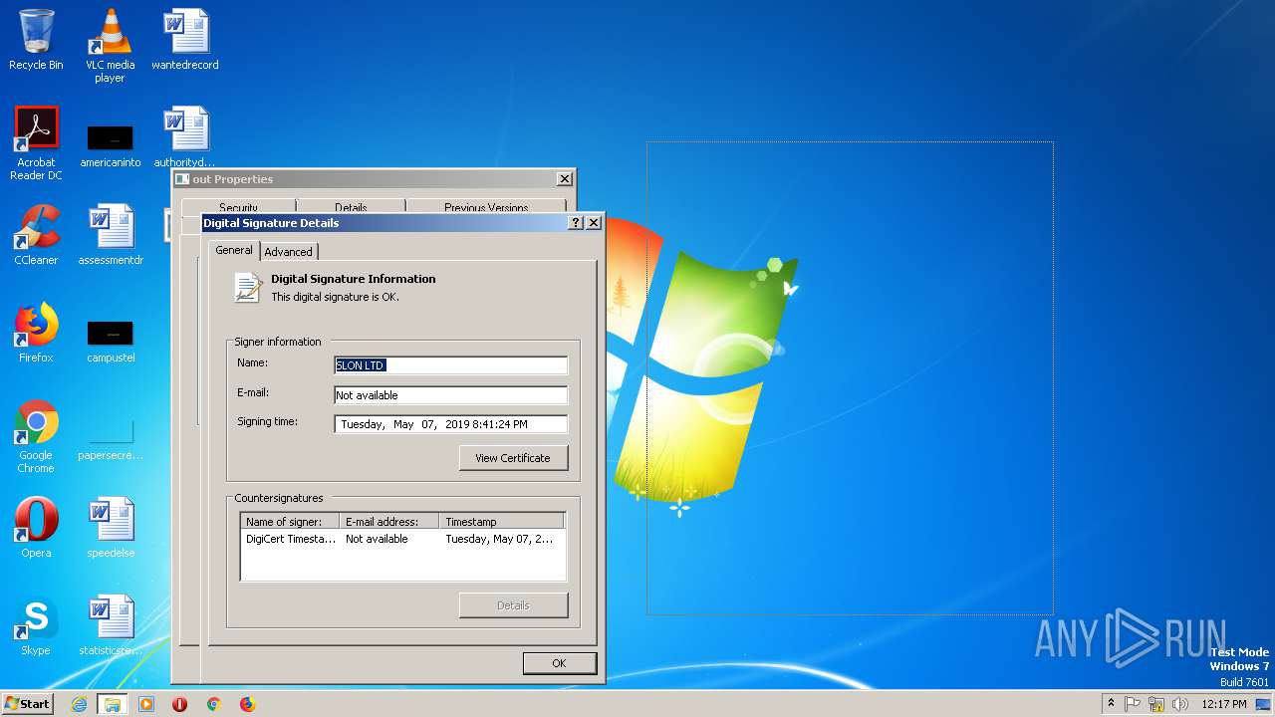The height and width of the screenshot is (717, 1275).
Task: Launch Google Chrome desktop shortcut
Action: [36, 436]
